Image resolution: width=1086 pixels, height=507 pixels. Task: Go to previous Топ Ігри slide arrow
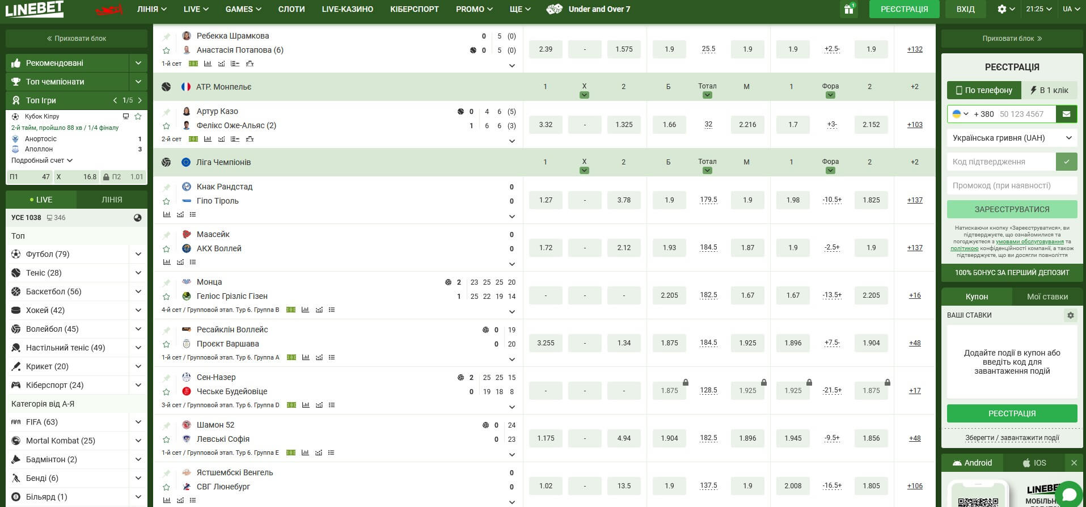[x=115, y=100]
